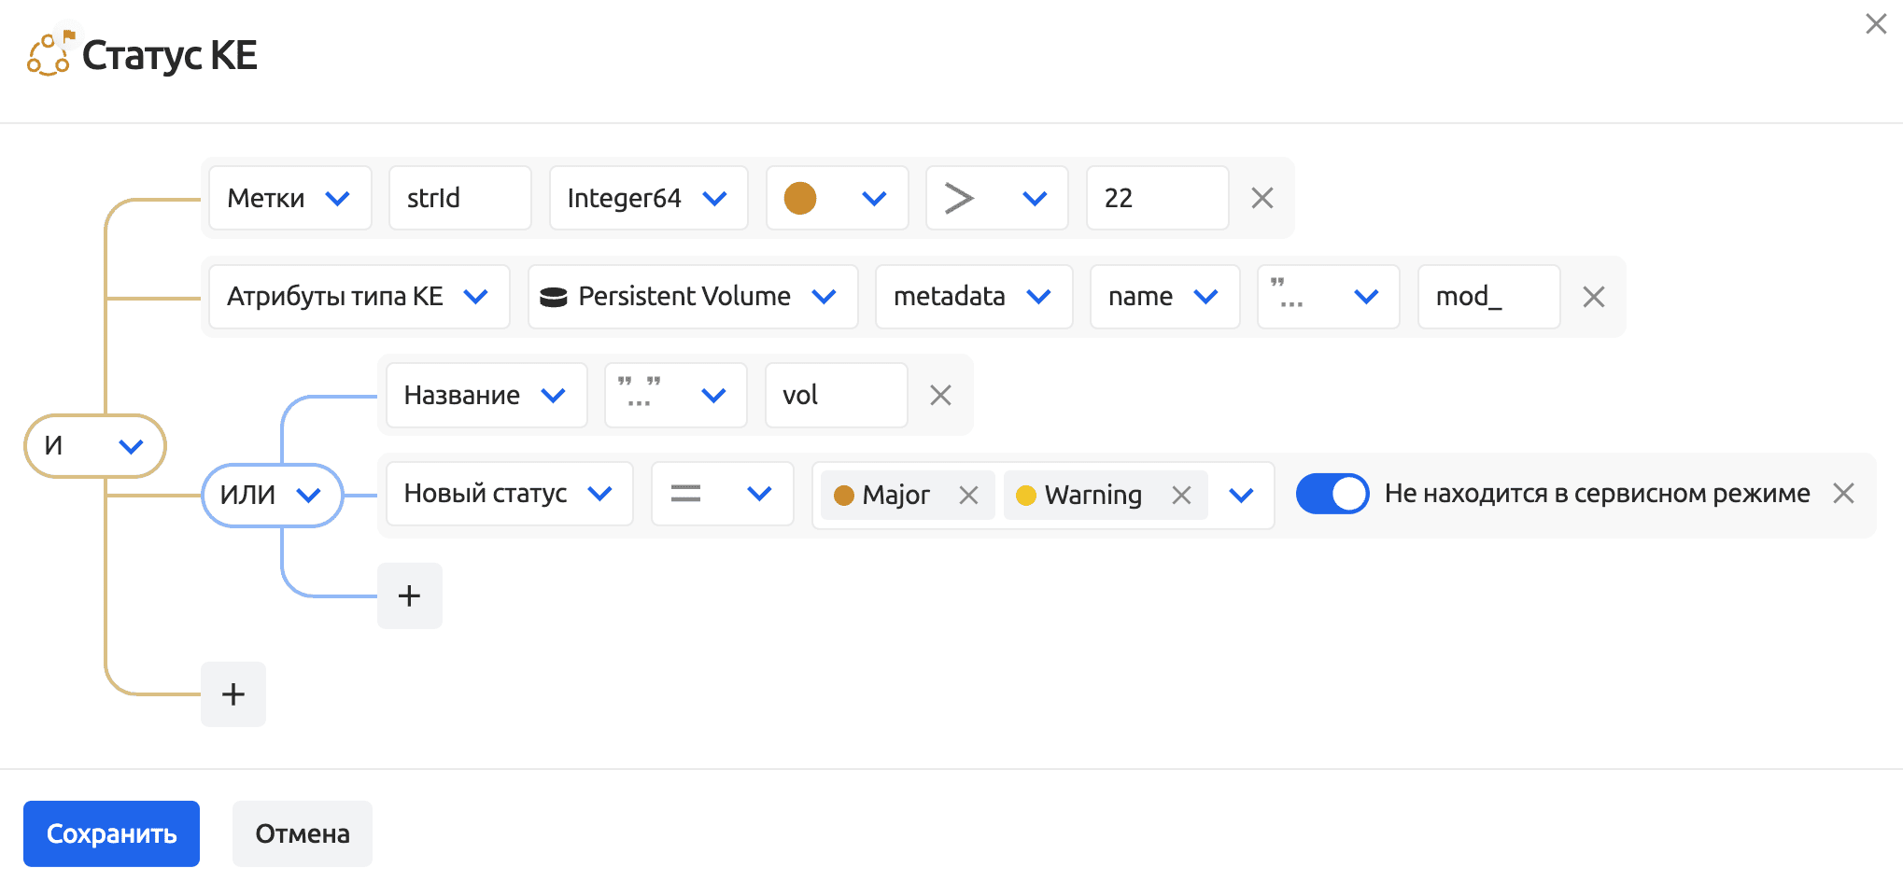
Task: Expand the ИЛИ group operator dropdown
Action: pos(272,496)
